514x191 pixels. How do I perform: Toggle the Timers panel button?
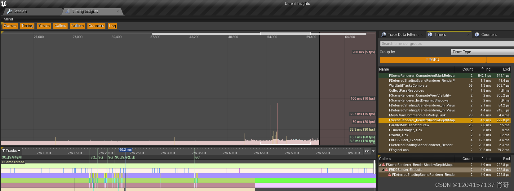(44, 26)
